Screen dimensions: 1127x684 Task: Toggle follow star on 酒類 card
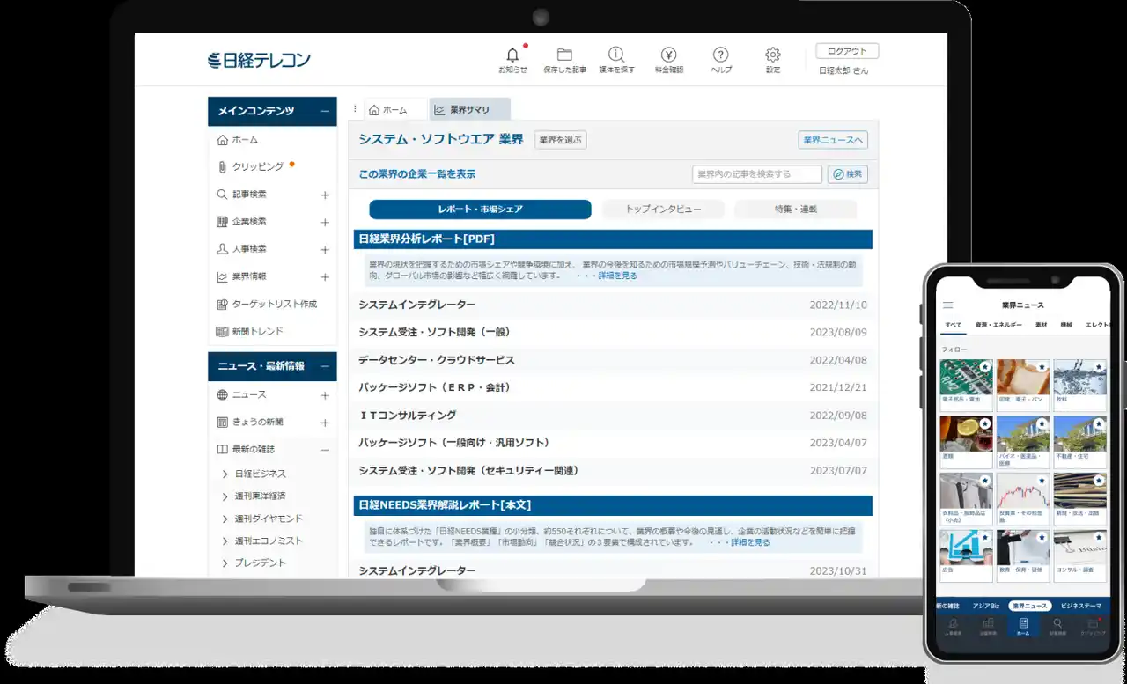click(x=985, y=423)
